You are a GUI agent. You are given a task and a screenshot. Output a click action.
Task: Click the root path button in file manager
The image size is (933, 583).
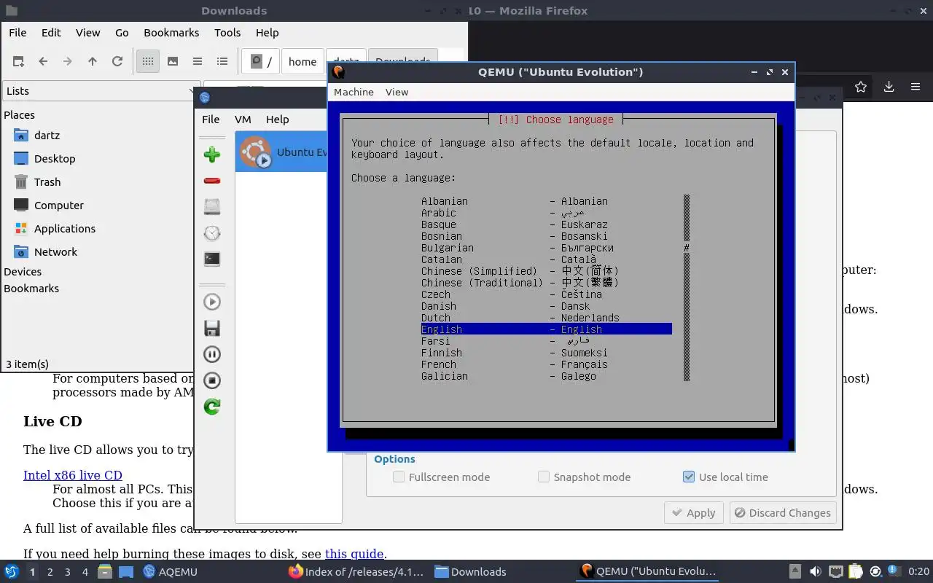(x=261, y=62)
